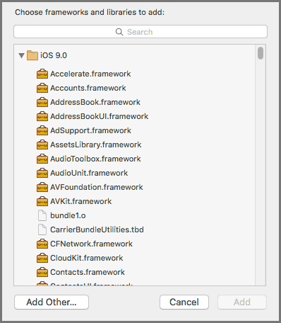281x323 pixels.
Task: Click the Contacts.framework toolbox icon
Action: coord(42,272)
